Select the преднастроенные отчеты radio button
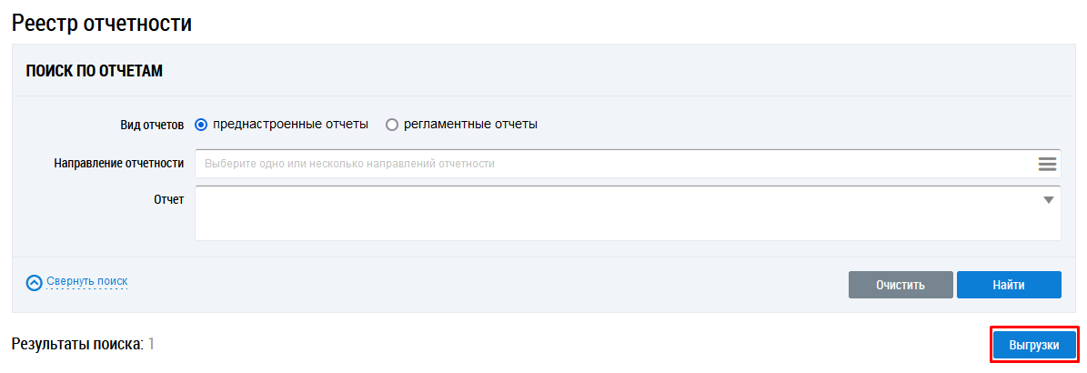The width and height of the screenshot is (1087, 373). 202,125
